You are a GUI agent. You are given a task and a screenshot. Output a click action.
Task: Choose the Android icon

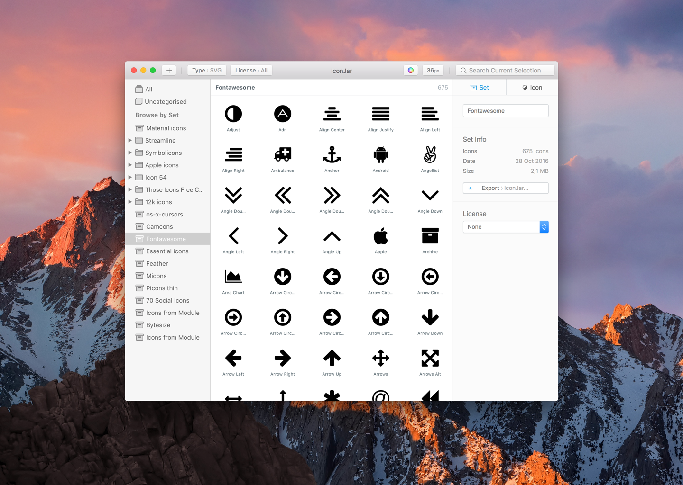click(x=381, y=155)
